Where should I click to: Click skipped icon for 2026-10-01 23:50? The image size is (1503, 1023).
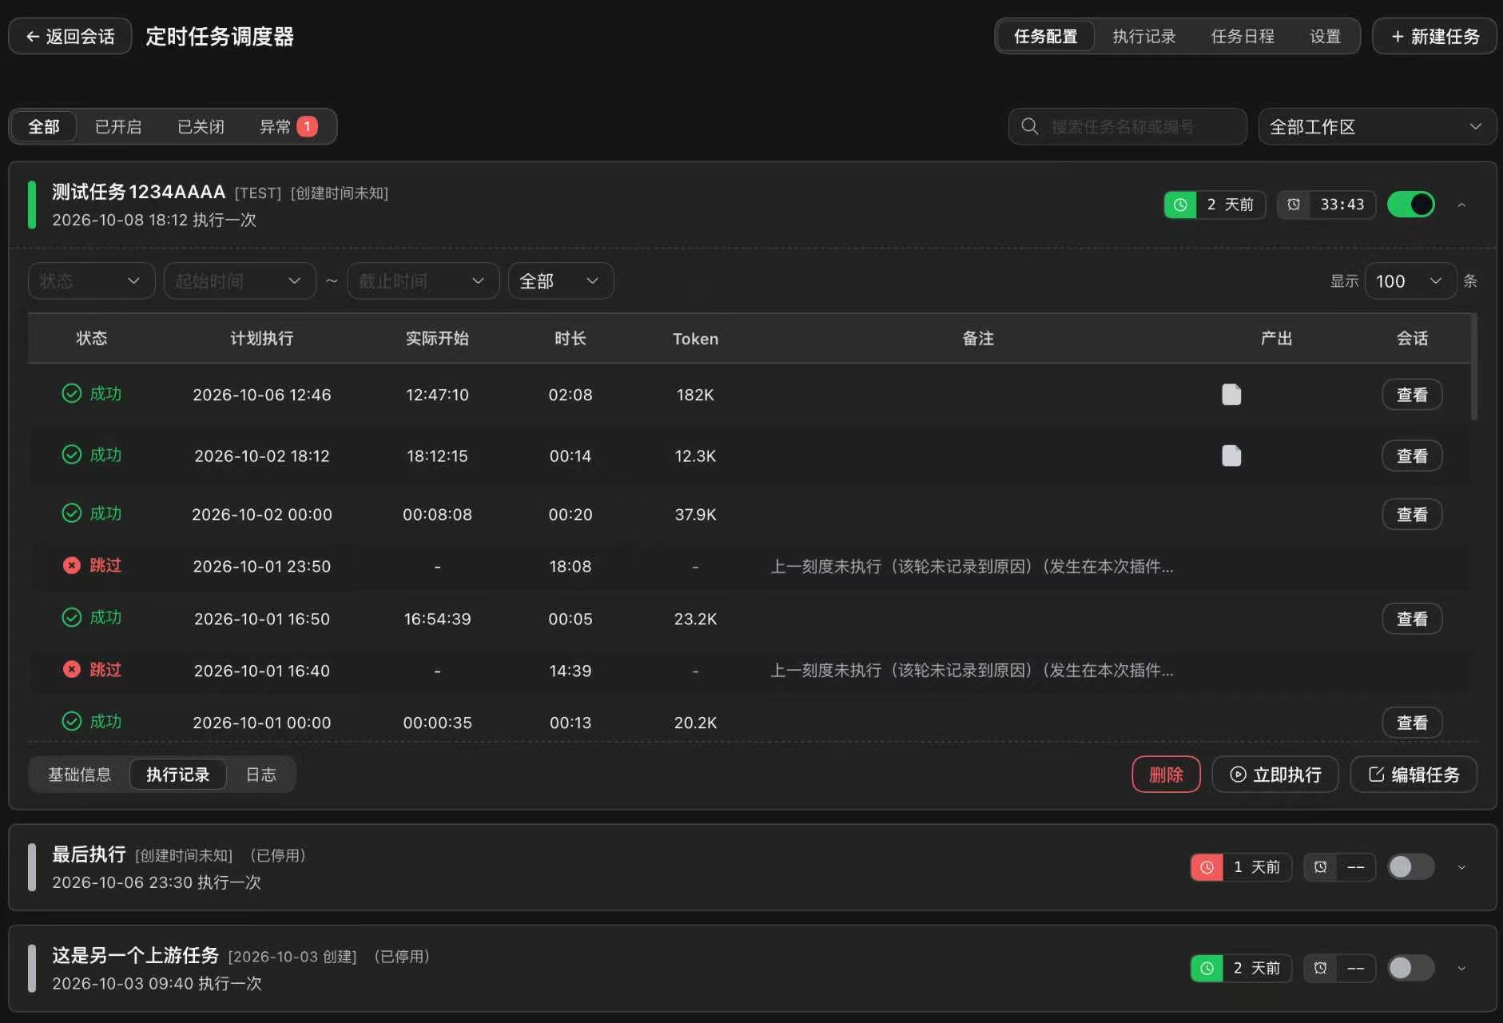72,565
